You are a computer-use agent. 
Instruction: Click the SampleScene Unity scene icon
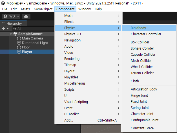15,34
